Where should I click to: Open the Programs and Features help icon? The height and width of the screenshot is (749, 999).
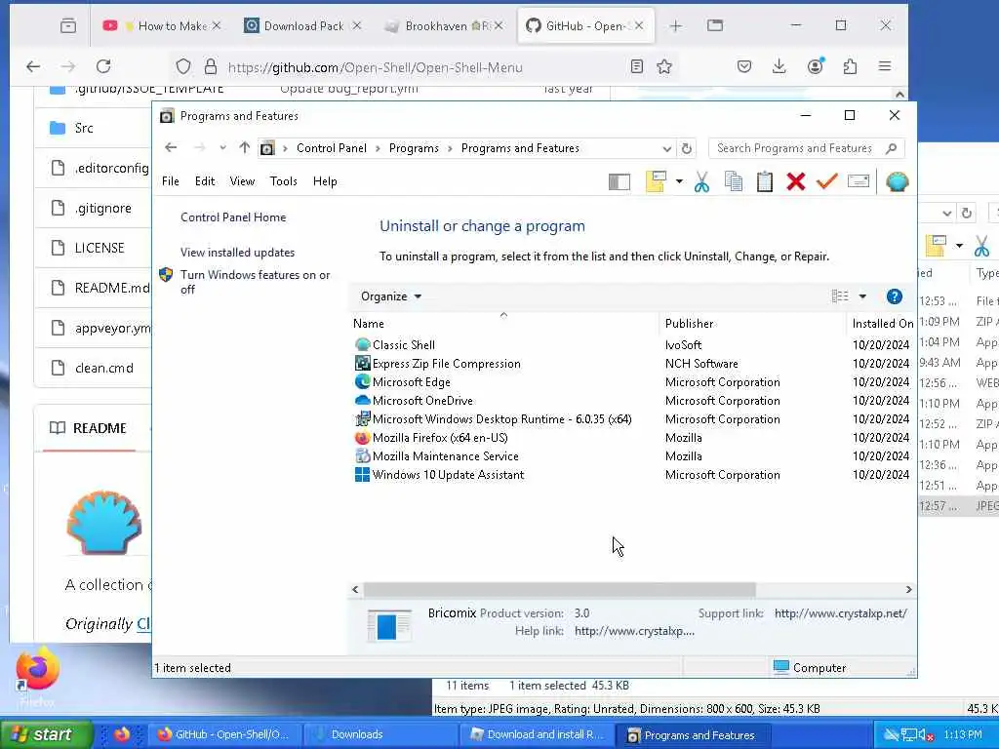pyautogui.click(x=894, y=296)
